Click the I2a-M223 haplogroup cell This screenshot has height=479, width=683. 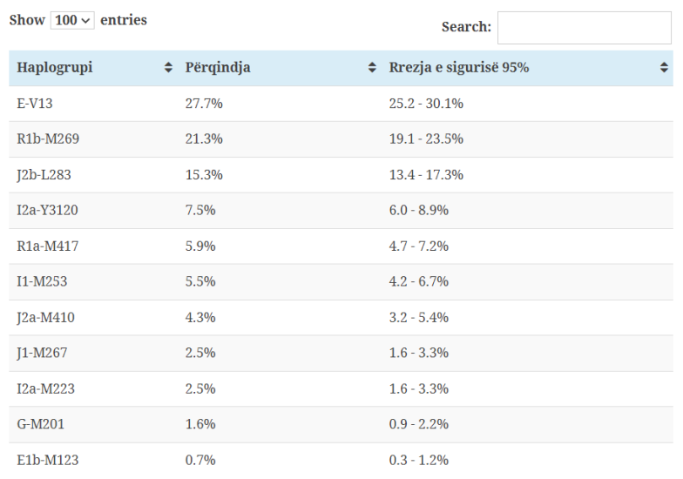click(45, 389)
